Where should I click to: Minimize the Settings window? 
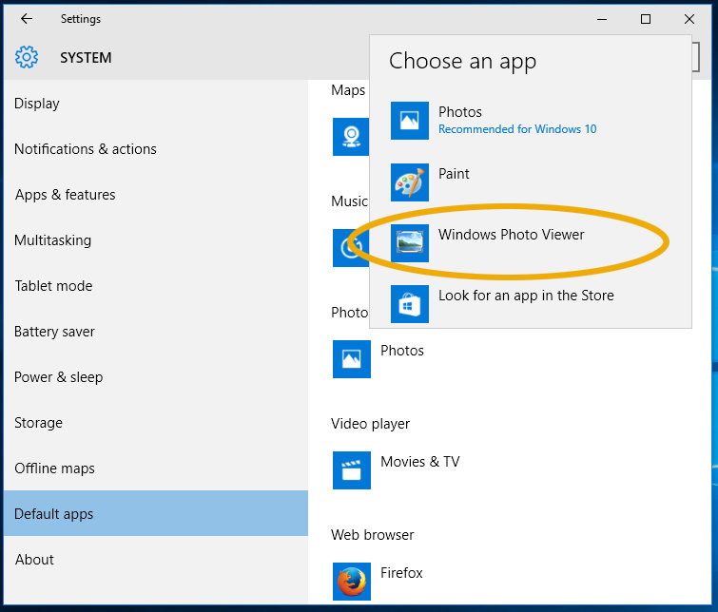pos(602,19)
